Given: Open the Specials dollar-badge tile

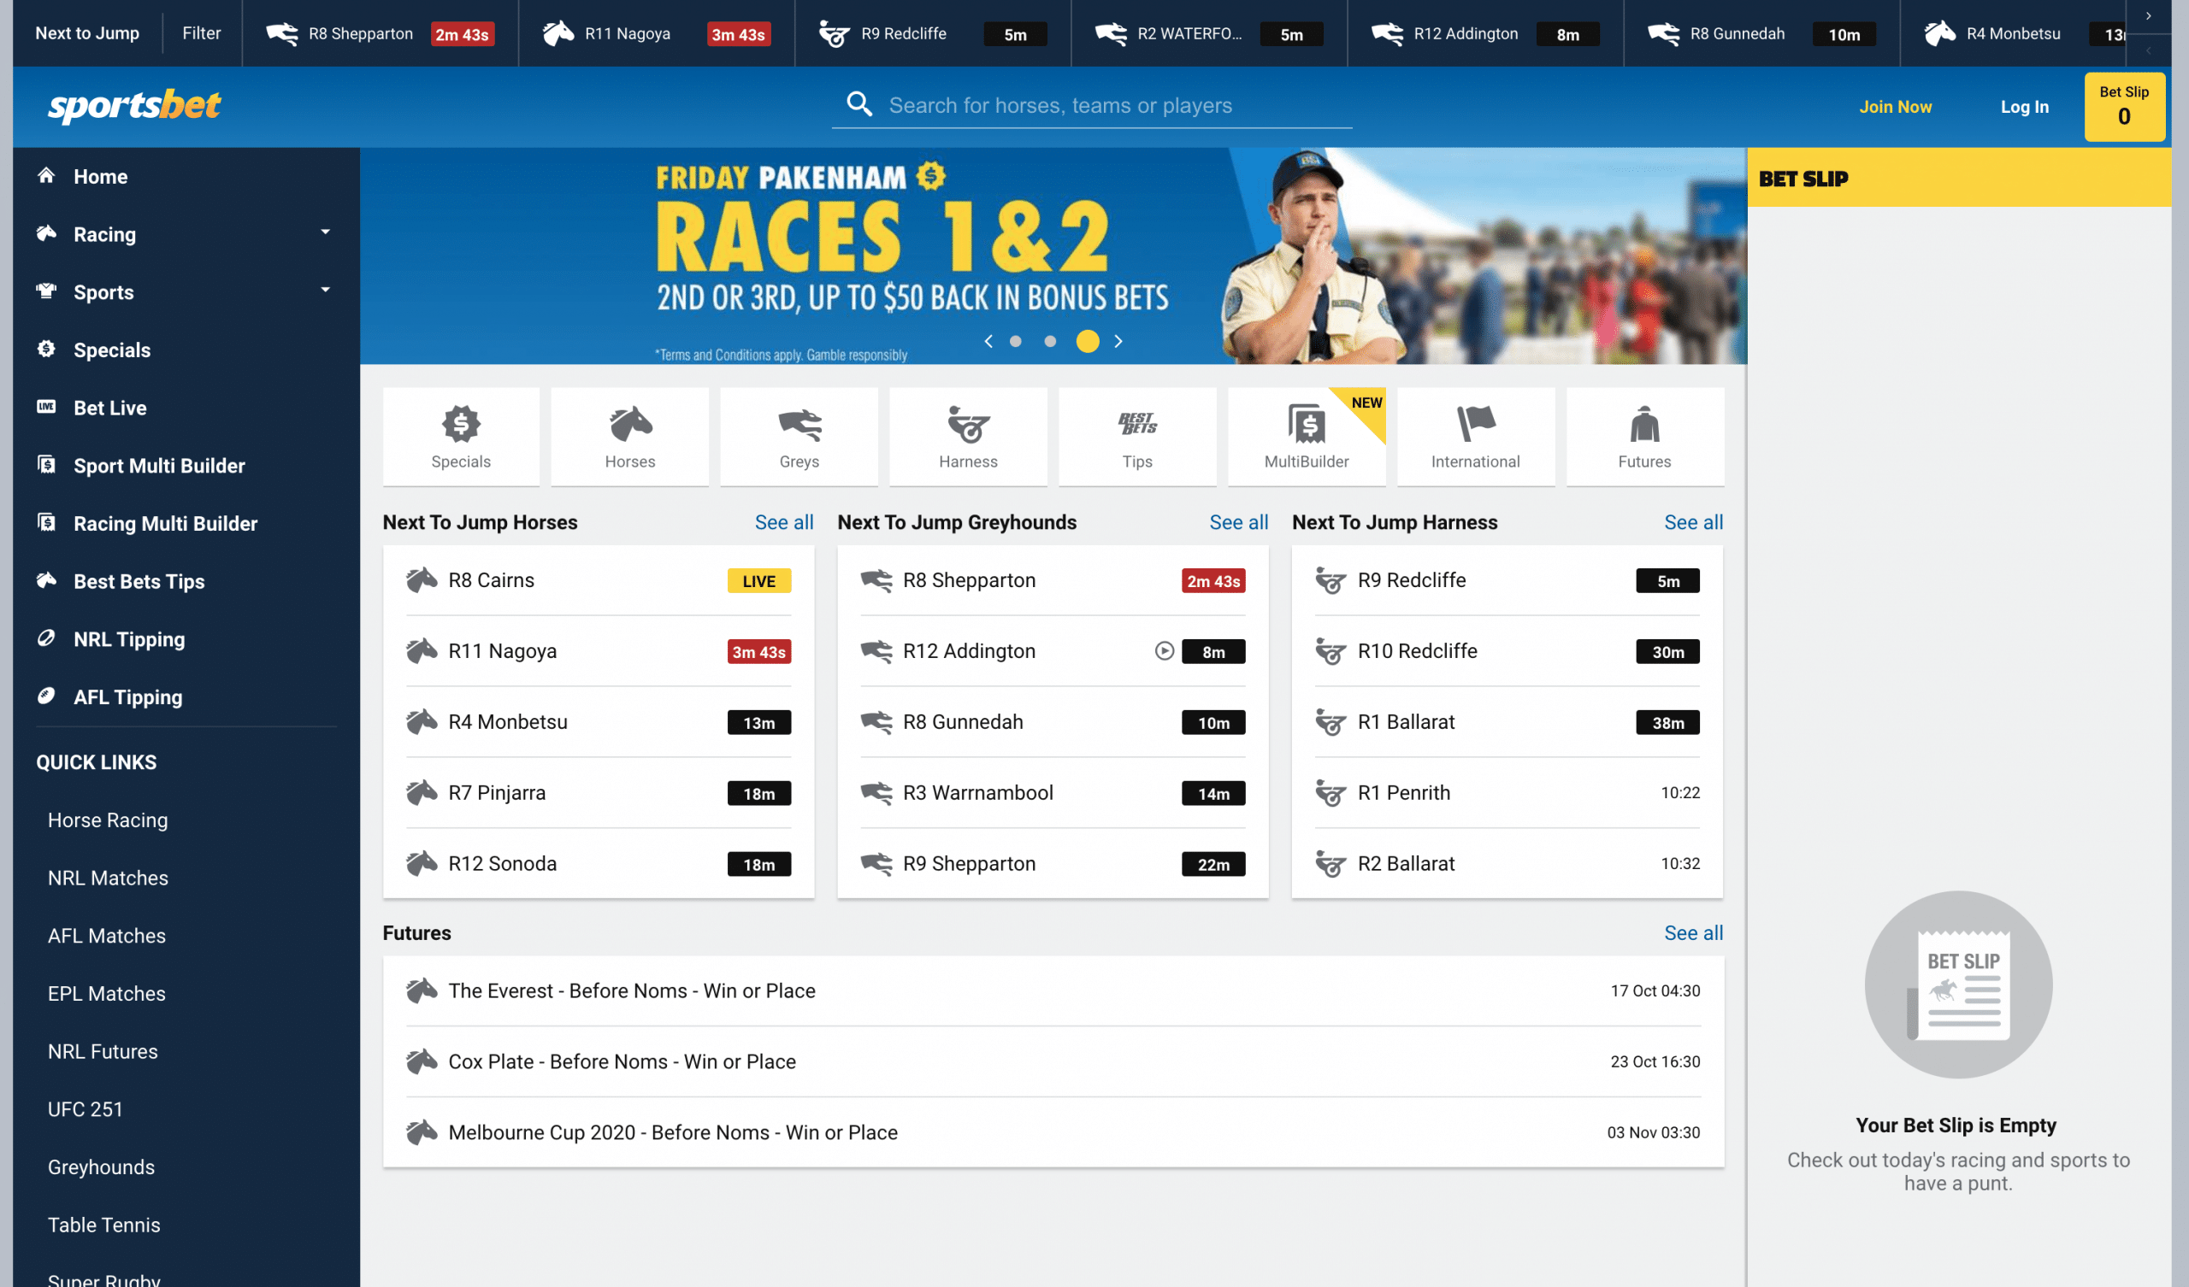Looking at the screenshot, I should (x=460, y=437).
